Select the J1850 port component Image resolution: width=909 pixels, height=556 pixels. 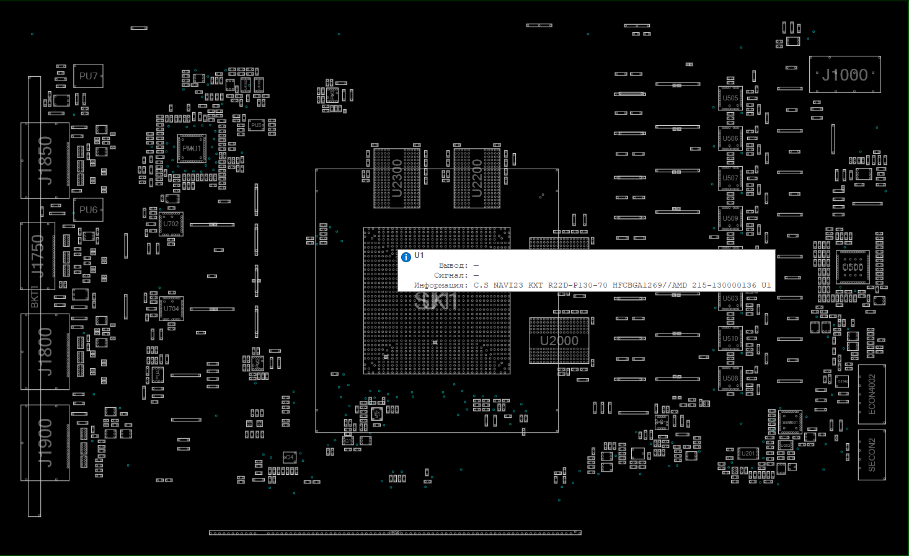click(x=45, y=161)
